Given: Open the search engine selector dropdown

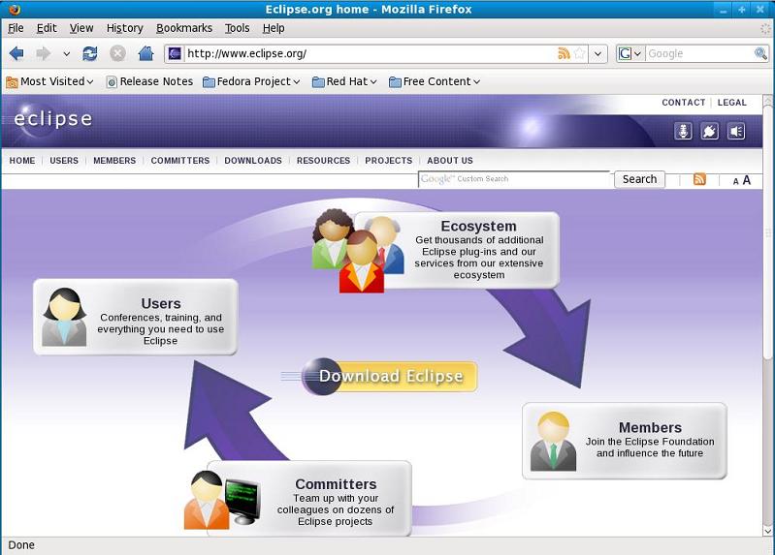Looking at the screenshot, I should (630, 53).
